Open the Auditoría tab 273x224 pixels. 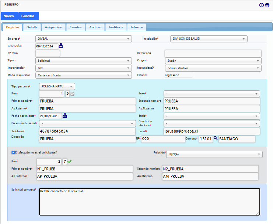click(x=116, y=27)
